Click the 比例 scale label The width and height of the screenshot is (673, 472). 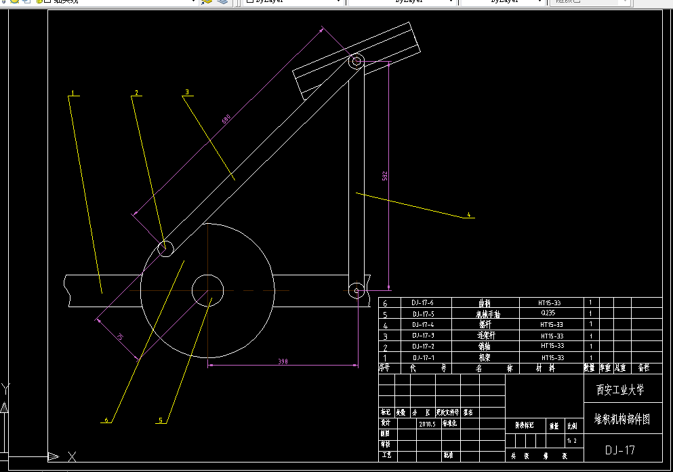(572, 426)
